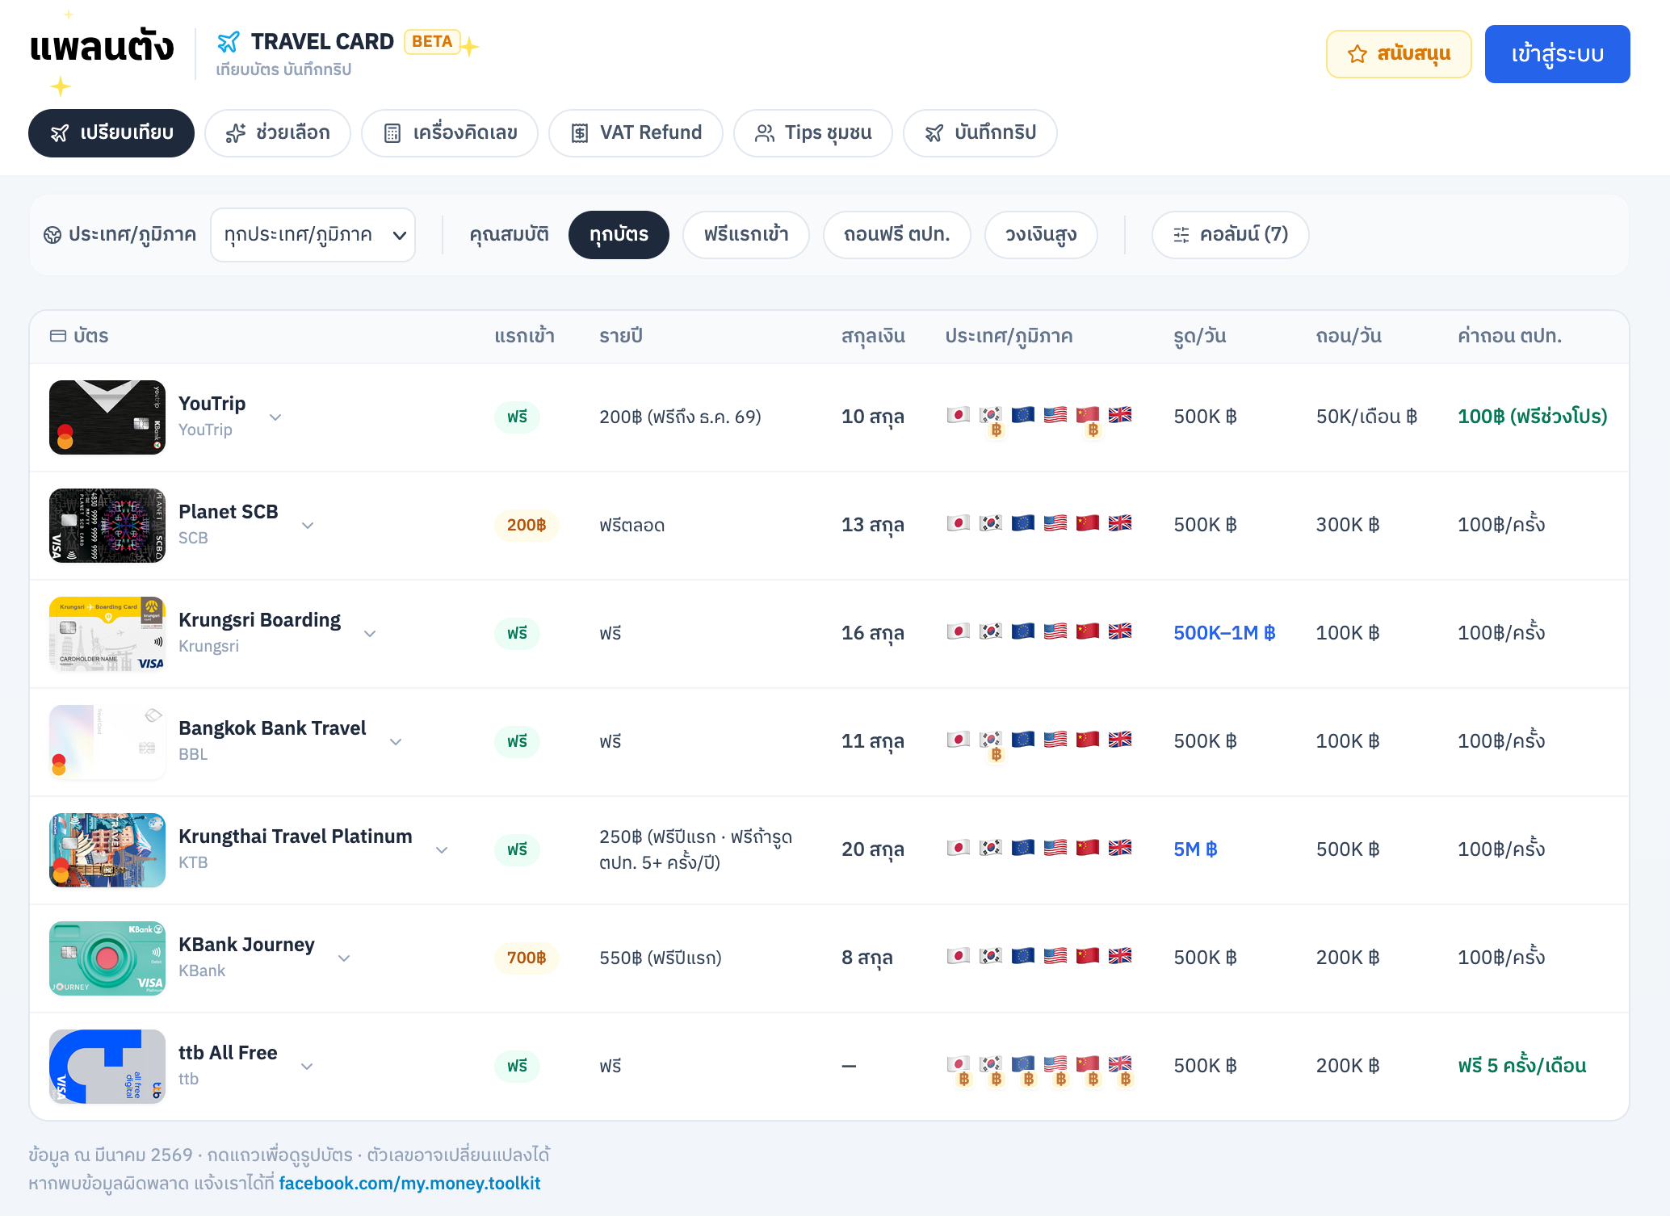
Task: Click the รูด/วัน column header
Action: click(x=1200, y=336)
